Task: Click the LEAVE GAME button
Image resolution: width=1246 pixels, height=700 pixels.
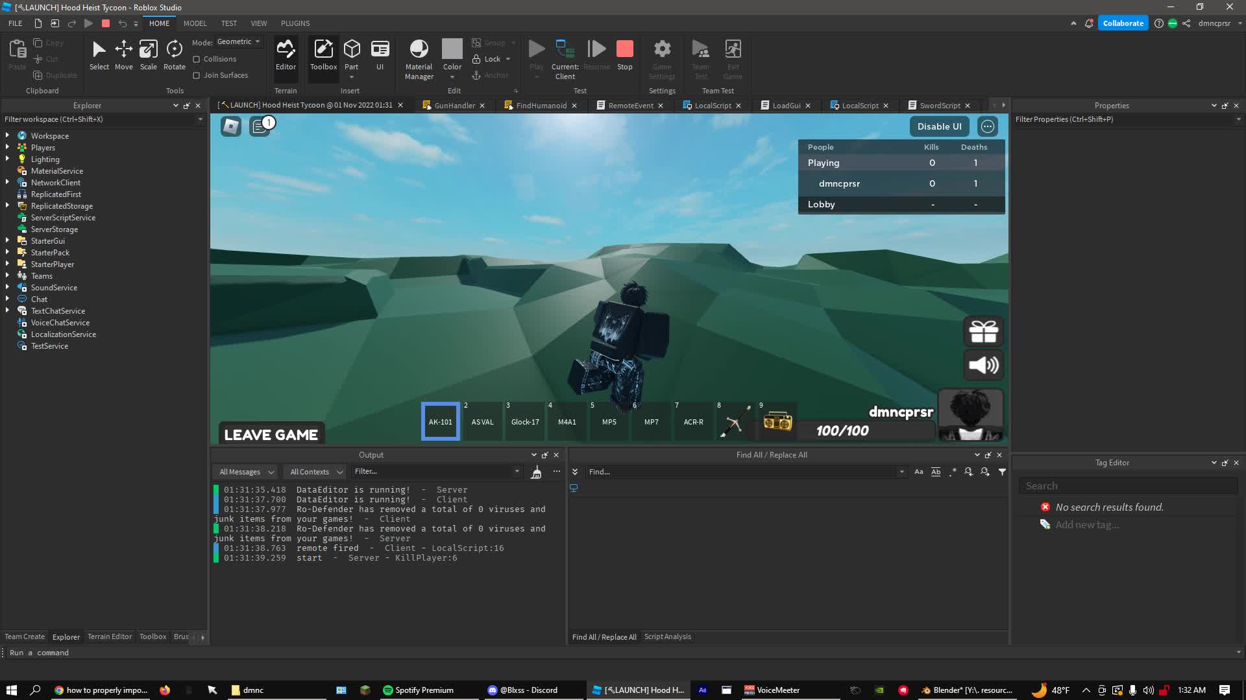Action: 271,434
